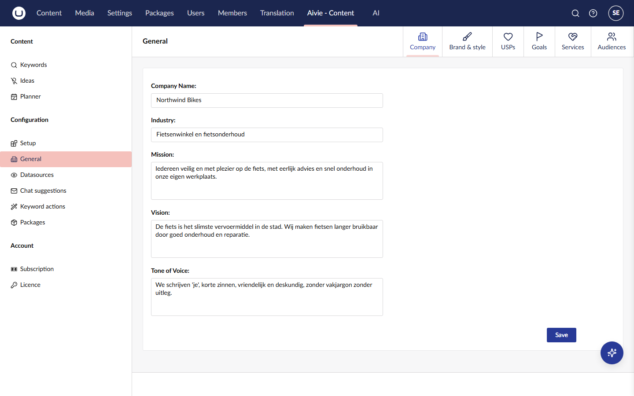Click the Planner calendar icon in sidebar
The height and width of the screenshot is (396, 634).
point(14,97)
